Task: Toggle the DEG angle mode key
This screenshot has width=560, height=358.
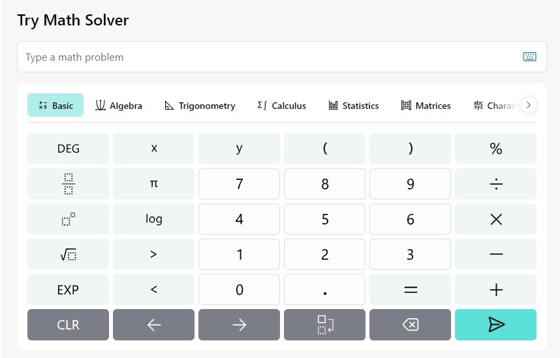Action: coord(69,149)
